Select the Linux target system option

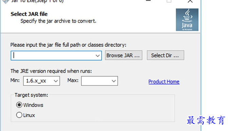pyautogui.click(x=25, y=115)
